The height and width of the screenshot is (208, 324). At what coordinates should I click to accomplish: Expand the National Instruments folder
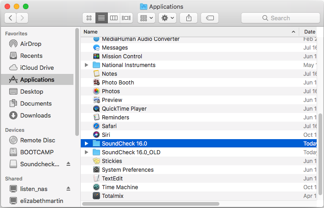click(x=87, y=65)
